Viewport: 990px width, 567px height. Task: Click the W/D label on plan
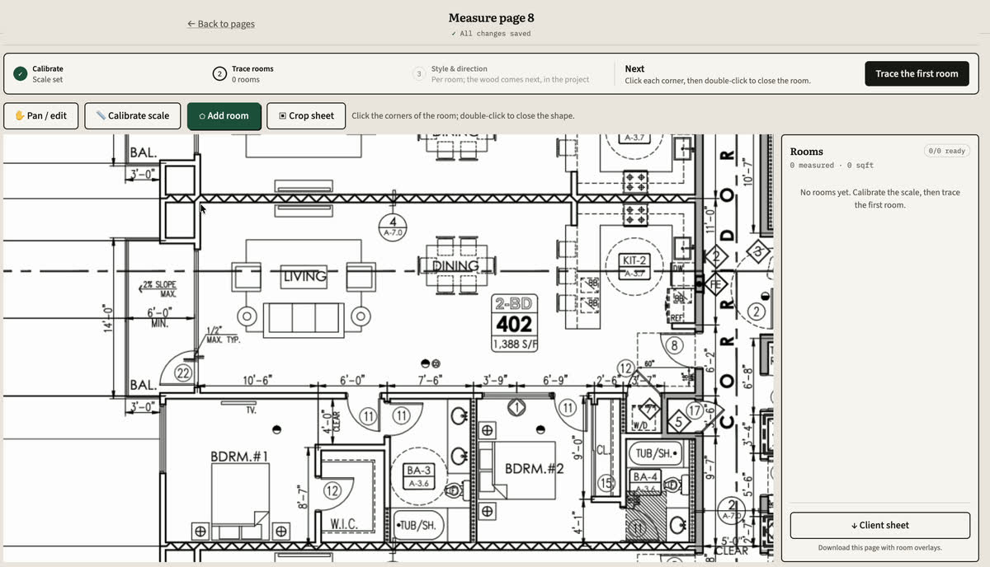coord(639,426)
